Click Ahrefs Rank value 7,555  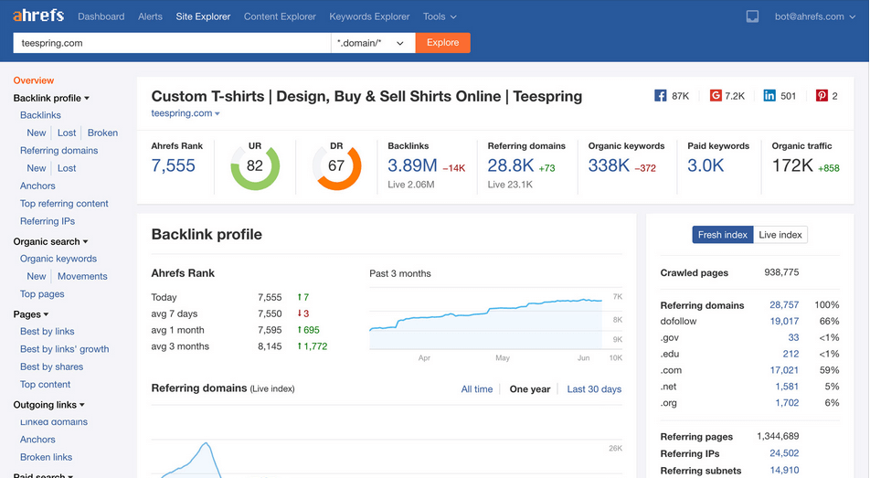tap(173, 165)
